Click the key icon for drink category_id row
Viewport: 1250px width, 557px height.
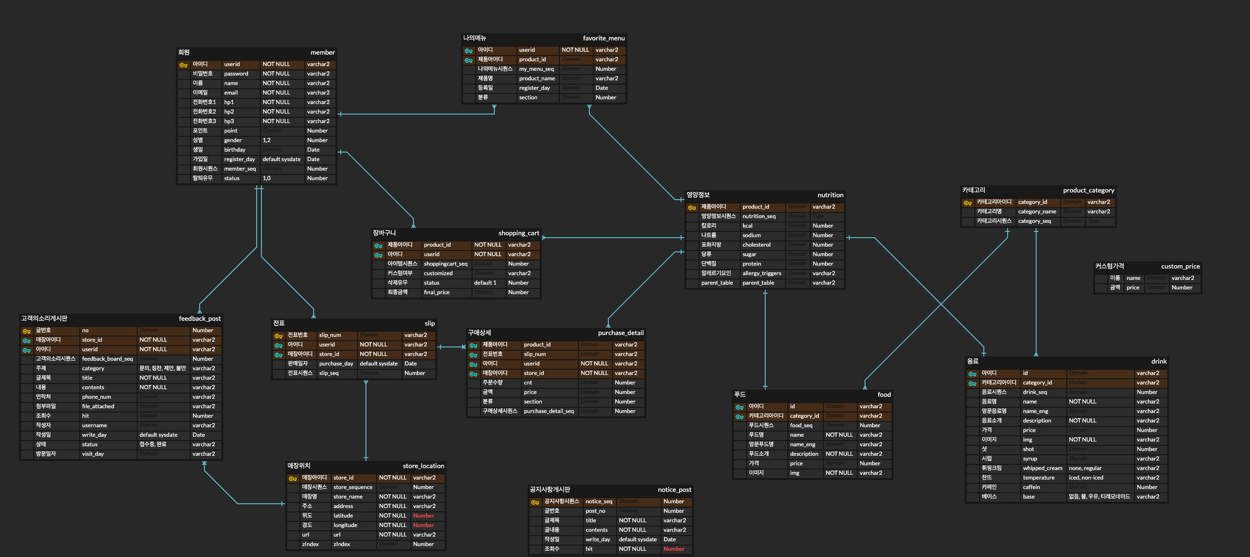tap(972, 384)
